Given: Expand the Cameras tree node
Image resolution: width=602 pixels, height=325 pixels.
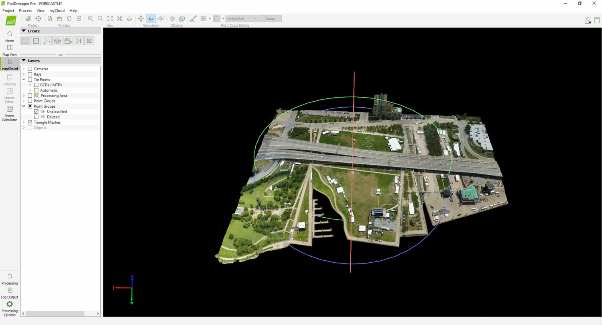Looking at the screenshot, I should click(24, 69).
